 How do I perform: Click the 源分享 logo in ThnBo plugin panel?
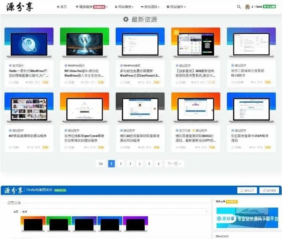click(x=14, y=190)
